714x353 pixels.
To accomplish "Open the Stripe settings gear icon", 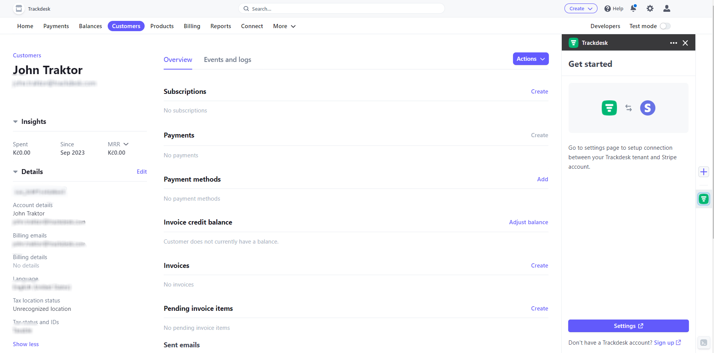I will (650, 8).
